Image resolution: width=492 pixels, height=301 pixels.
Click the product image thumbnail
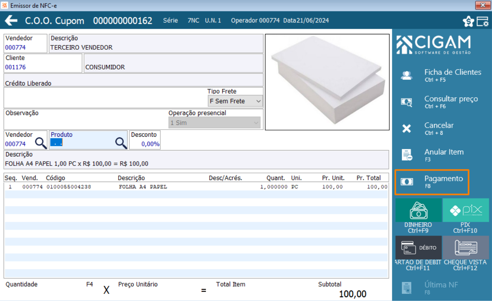coord(327,82)
